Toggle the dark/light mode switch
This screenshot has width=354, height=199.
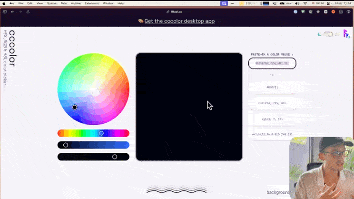pyautogui.click(x=328, y=34)
